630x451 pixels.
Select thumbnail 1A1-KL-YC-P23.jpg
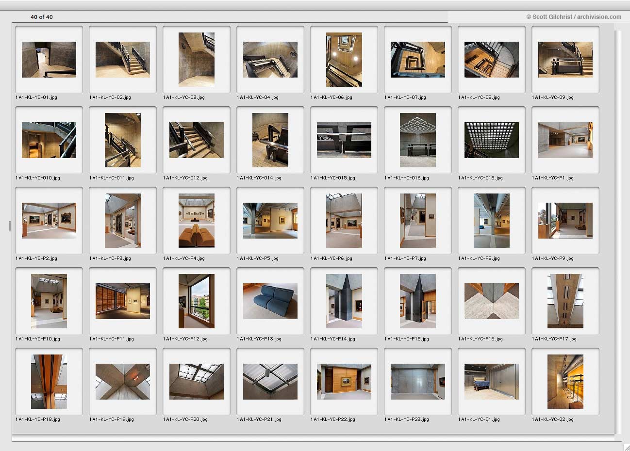click(x=418, y=382)
